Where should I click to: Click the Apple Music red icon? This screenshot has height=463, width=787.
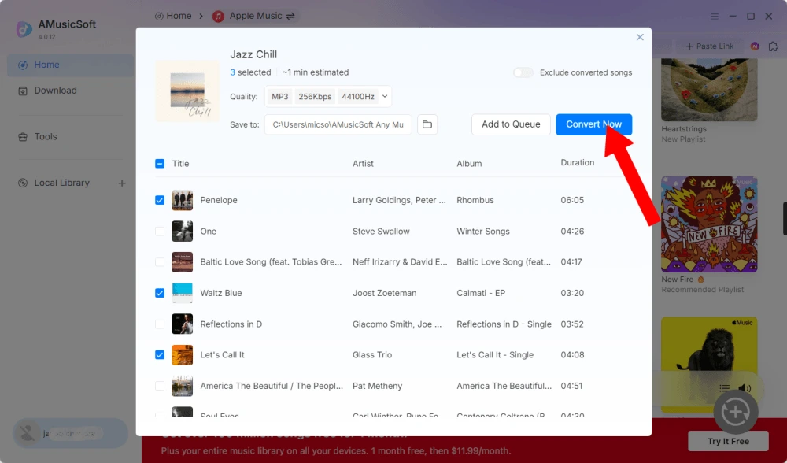[218, 17]
